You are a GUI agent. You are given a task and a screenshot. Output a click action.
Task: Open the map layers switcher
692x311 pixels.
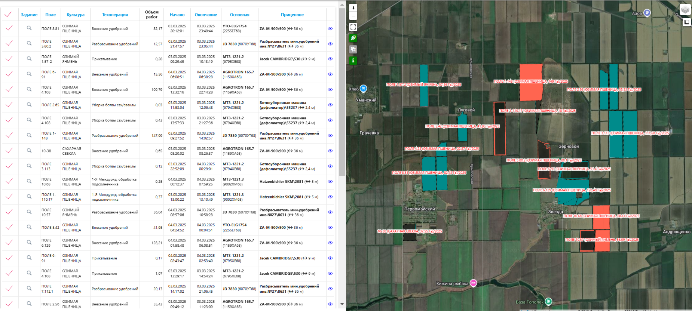coord(685,9)
